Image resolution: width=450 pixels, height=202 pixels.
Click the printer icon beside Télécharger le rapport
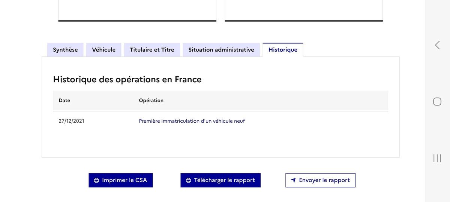point(188,180)
